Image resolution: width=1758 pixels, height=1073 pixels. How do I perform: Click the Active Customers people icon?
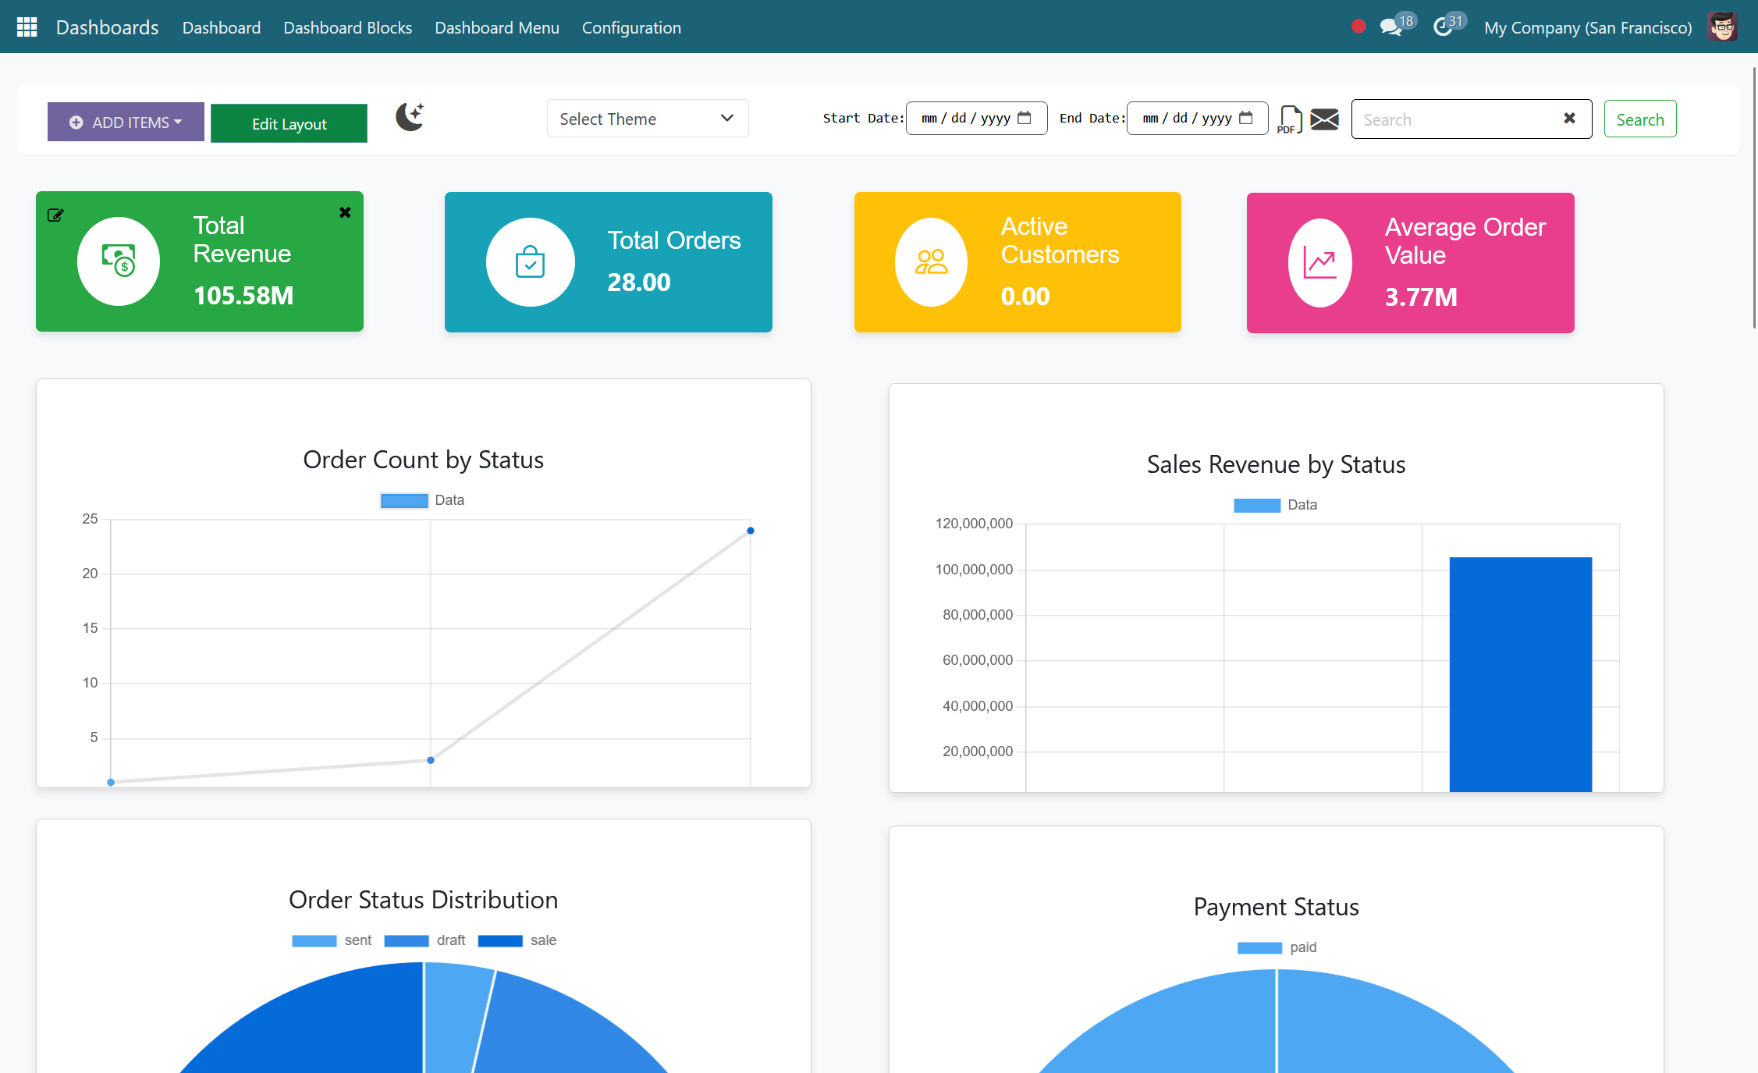pos(932,262)
